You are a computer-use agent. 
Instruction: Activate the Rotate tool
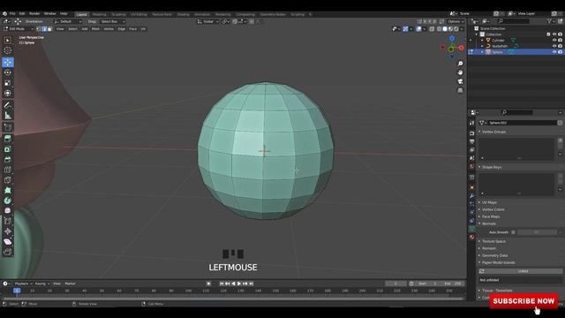click(8, 72)
